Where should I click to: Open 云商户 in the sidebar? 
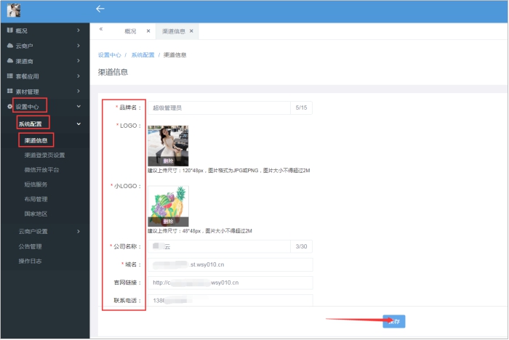click(x=24, y=46)
